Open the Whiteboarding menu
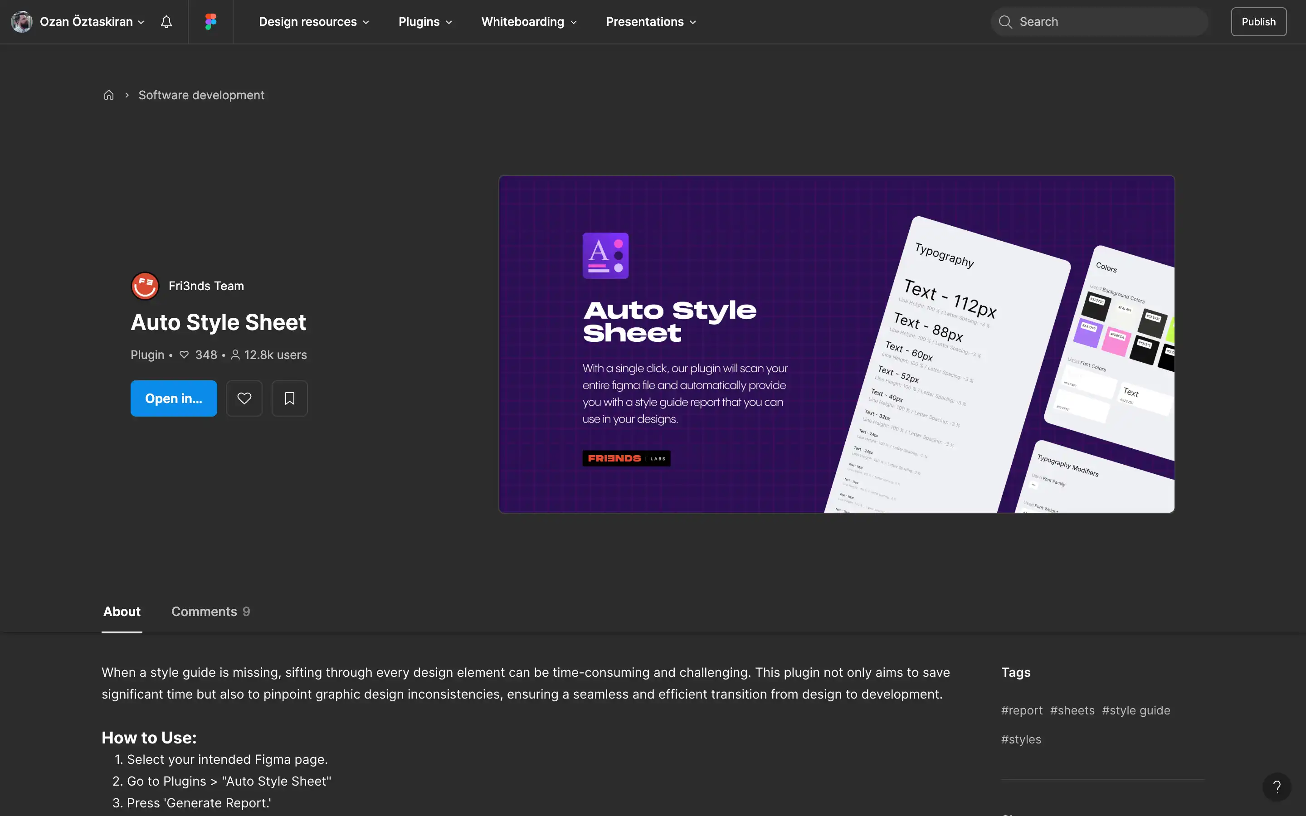This screenshot has height=816, width=1306. 529,22
